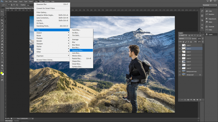Select the Clone Stamp tool
The height and width of the screenshot is (122, 218).
tap(2, 35)
